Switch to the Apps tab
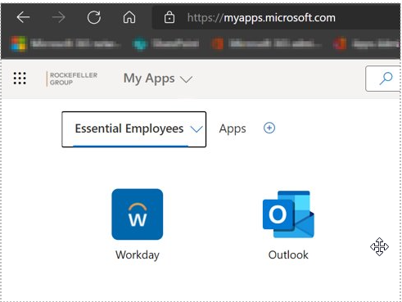 point(233,128)
